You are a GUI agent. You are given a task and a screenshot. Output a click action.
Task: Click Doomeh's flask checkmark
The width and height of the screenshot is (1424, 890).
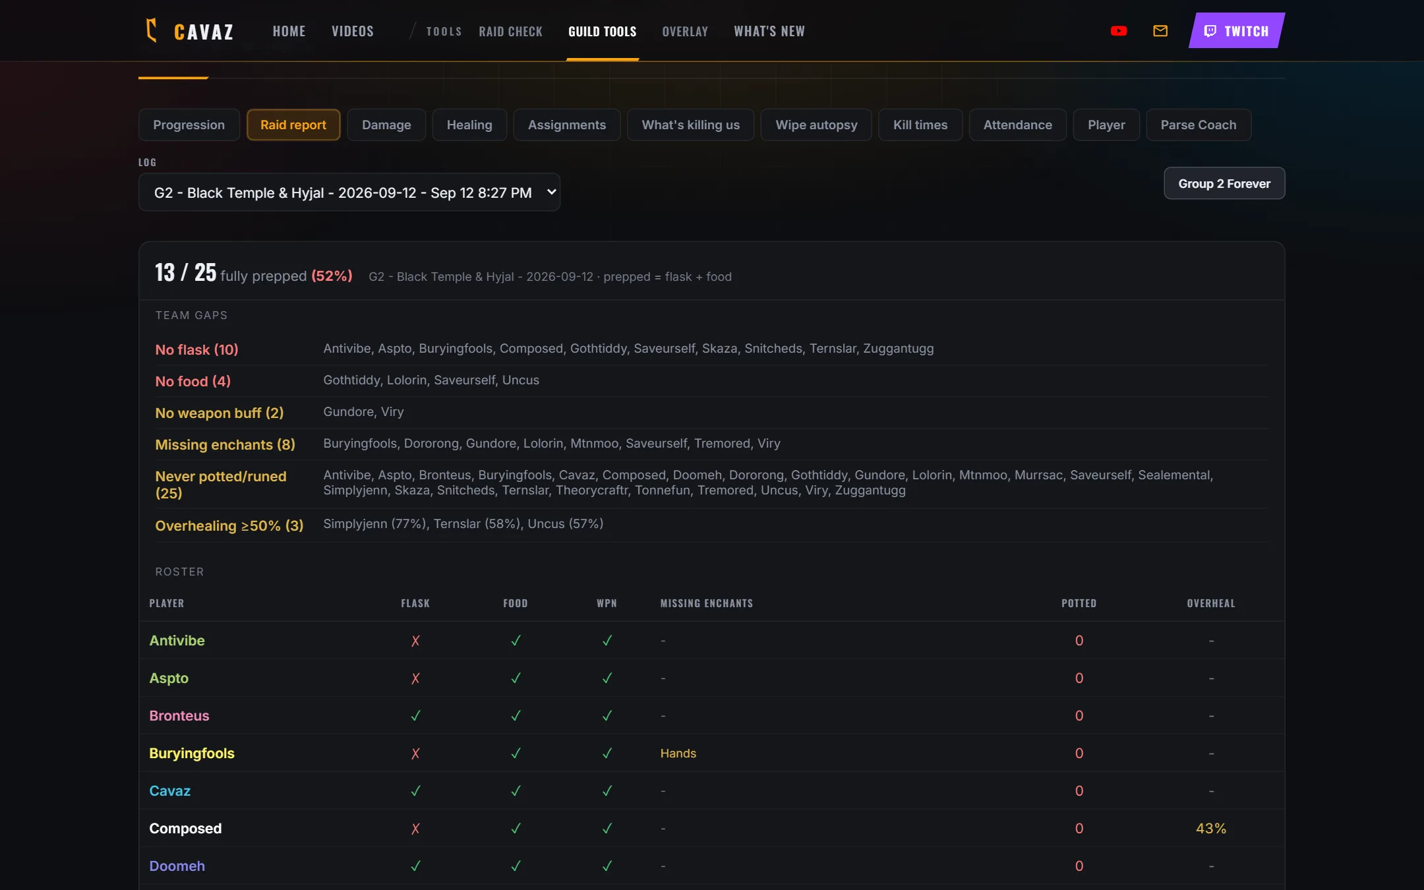(x=415, y=866)
